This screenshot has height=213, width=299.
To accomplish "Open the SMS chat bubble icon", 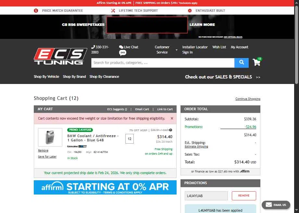I will (x=123, y=53).
